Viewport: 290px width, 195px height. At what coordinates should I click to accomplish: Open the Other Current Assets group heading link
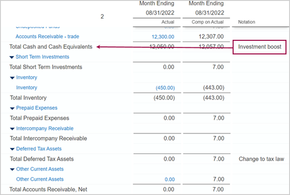coord(40,169)
